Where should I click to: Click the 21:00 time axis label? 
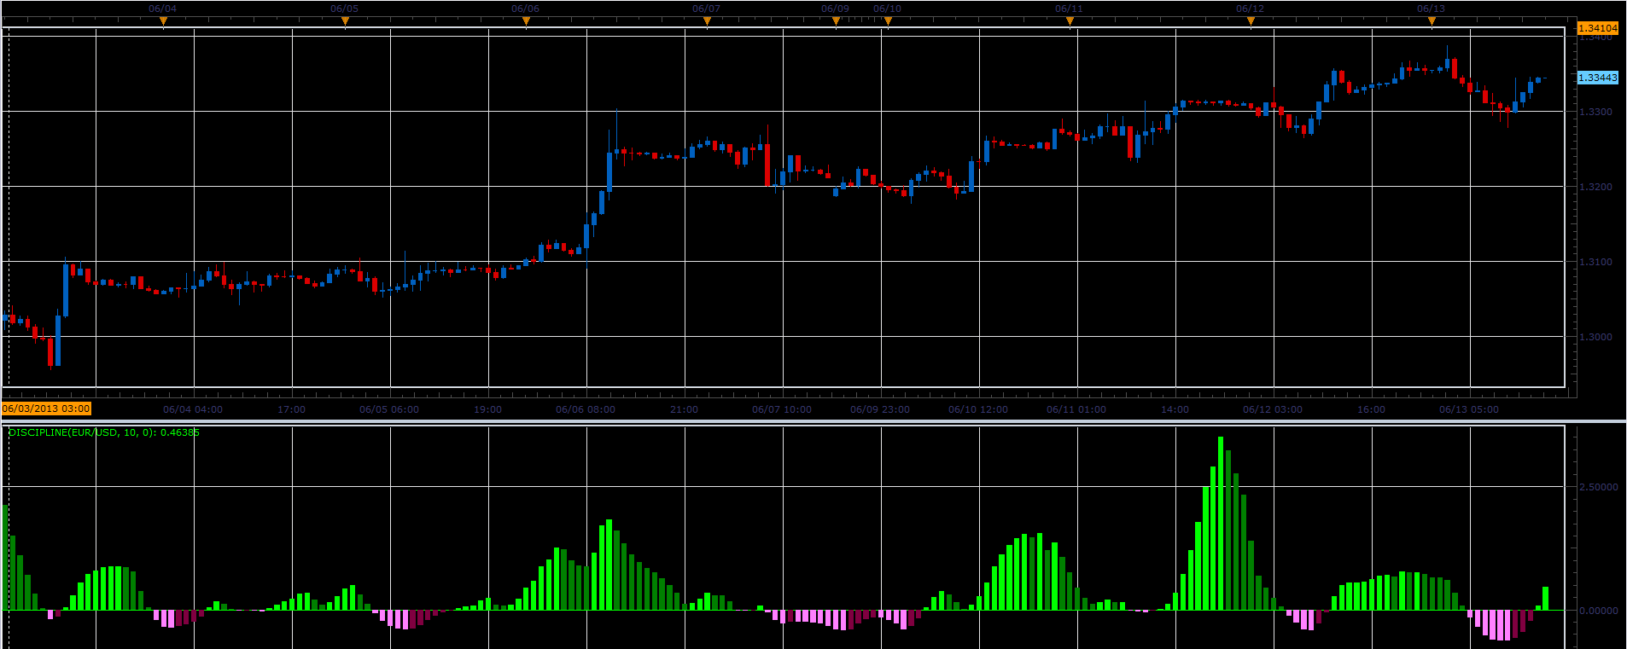click(x=684, y=409)
